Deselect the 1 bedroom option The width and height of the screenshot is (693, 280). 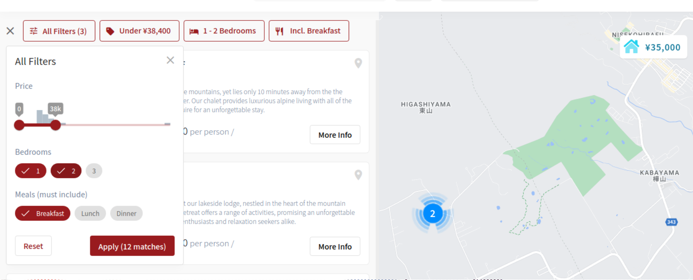31,171
